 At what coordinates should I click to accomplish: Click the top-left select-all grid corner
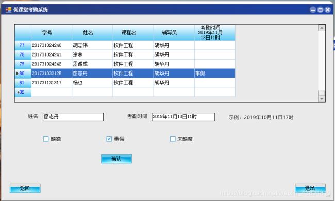click(x=23, y=32)
